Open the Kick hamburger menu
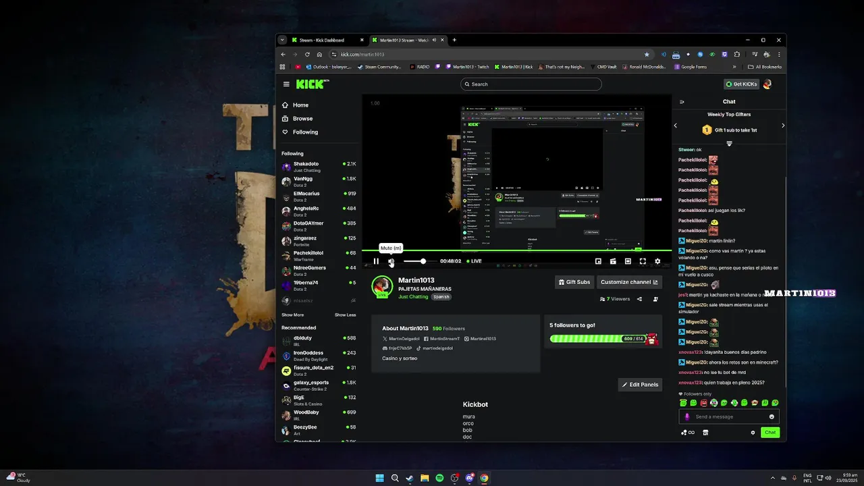This screenshot has width=864, height=486. pos(286,84)
